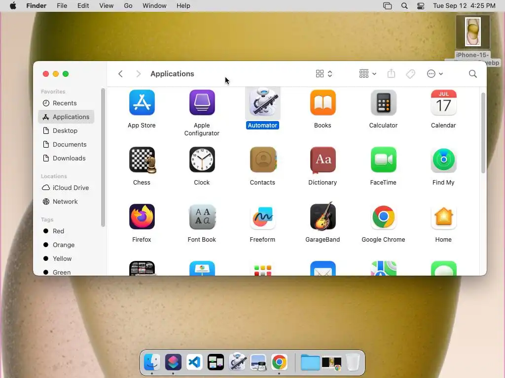Open Network in the sidebar

coord(66,201)
